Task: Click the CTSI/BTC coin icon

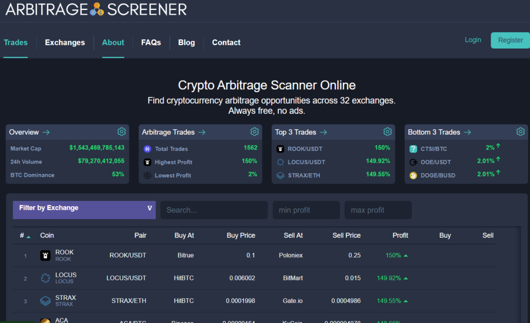Action: pyautogui.click(x=413, y=149)
